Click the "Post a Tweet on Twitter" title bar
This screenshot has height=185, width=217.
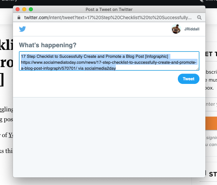(x=109, y=10)
